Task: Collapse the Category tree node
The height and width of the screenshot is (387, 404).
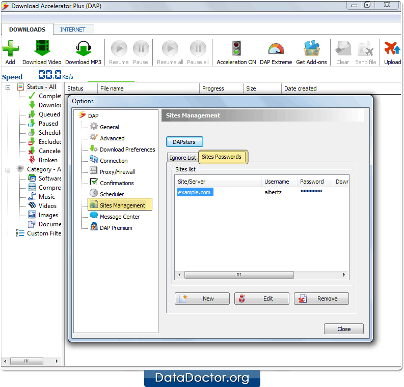Action: (8, 170)
